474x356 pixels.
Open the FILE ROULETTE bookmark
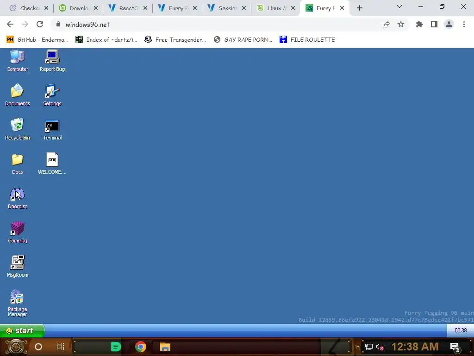click(x=307, y=40)
